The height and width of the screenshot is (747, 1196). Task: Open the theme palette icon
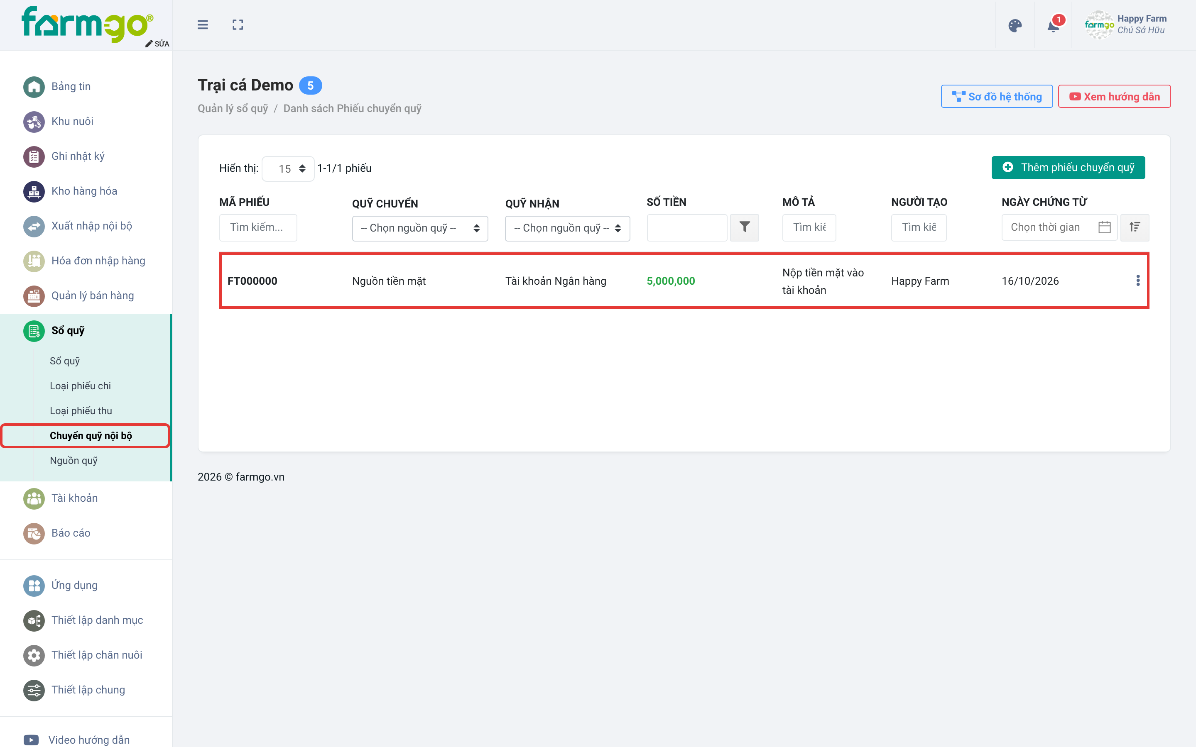pyautogui.click(x=1015, y=25)
